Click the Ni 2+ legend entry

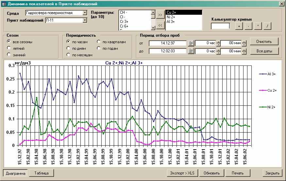267,107
